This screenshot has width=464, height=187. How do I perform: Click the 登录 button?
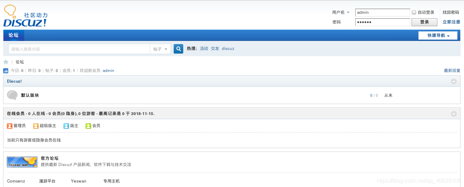tap(424, 22)
